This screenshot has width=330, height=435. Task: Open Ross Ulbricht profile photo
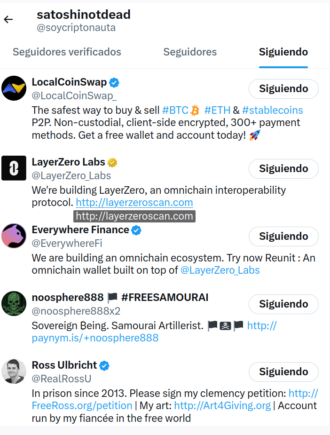tap(14, 371)
